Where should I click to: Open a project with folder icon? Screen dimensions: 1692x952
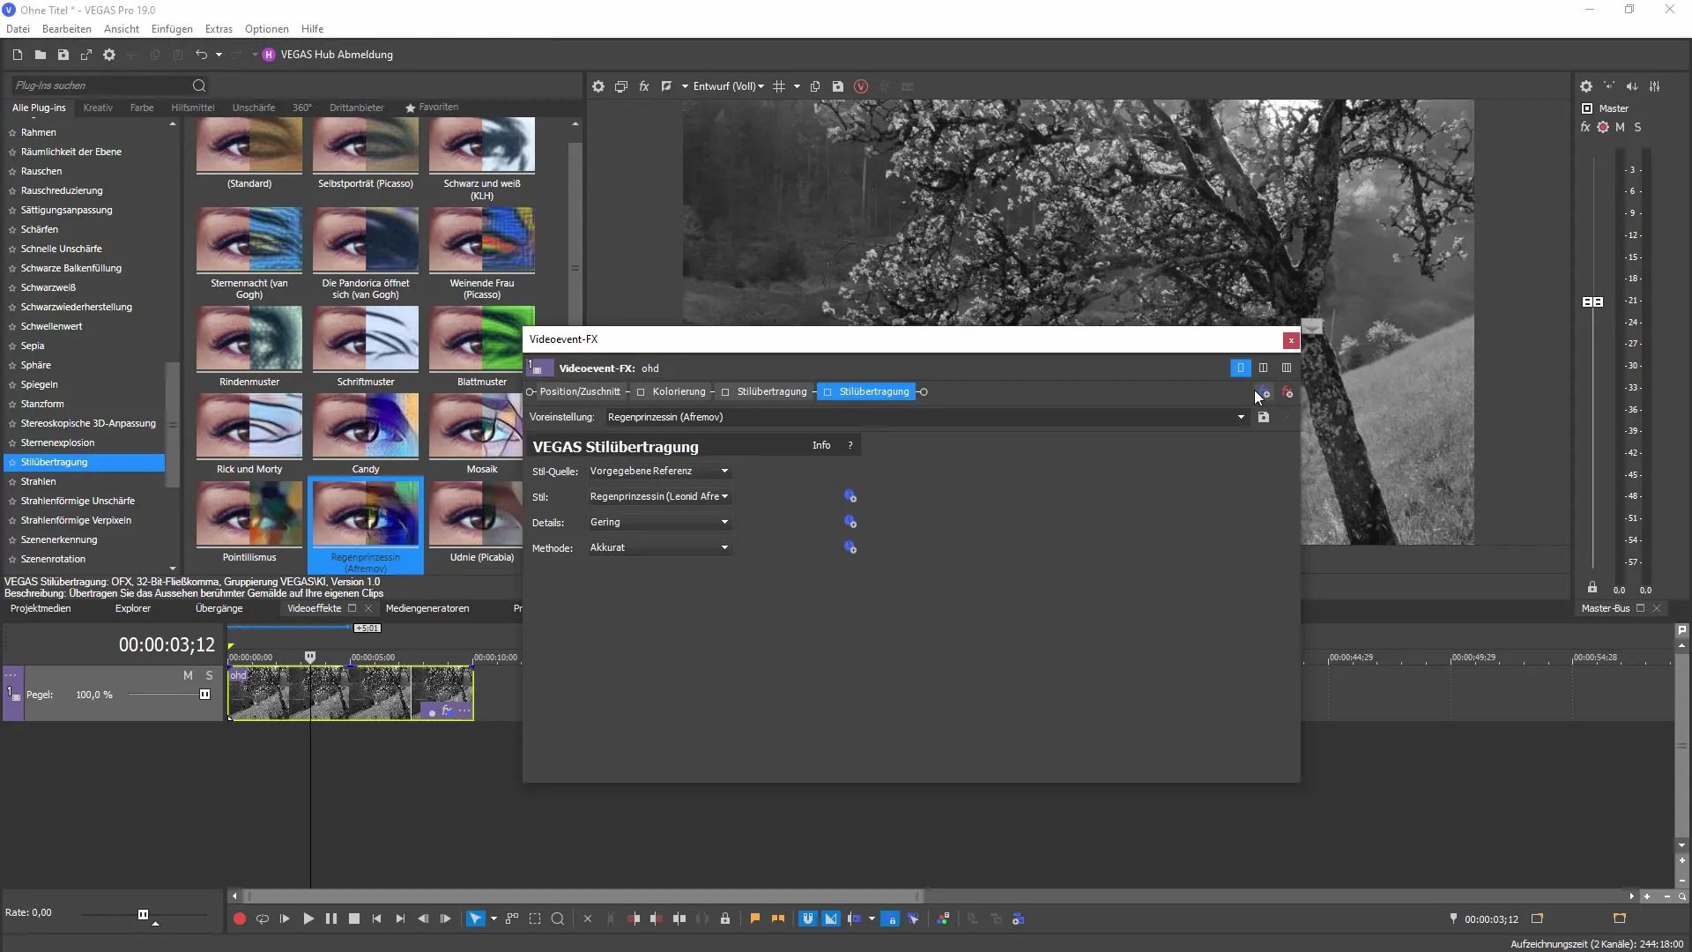point(40,55)
